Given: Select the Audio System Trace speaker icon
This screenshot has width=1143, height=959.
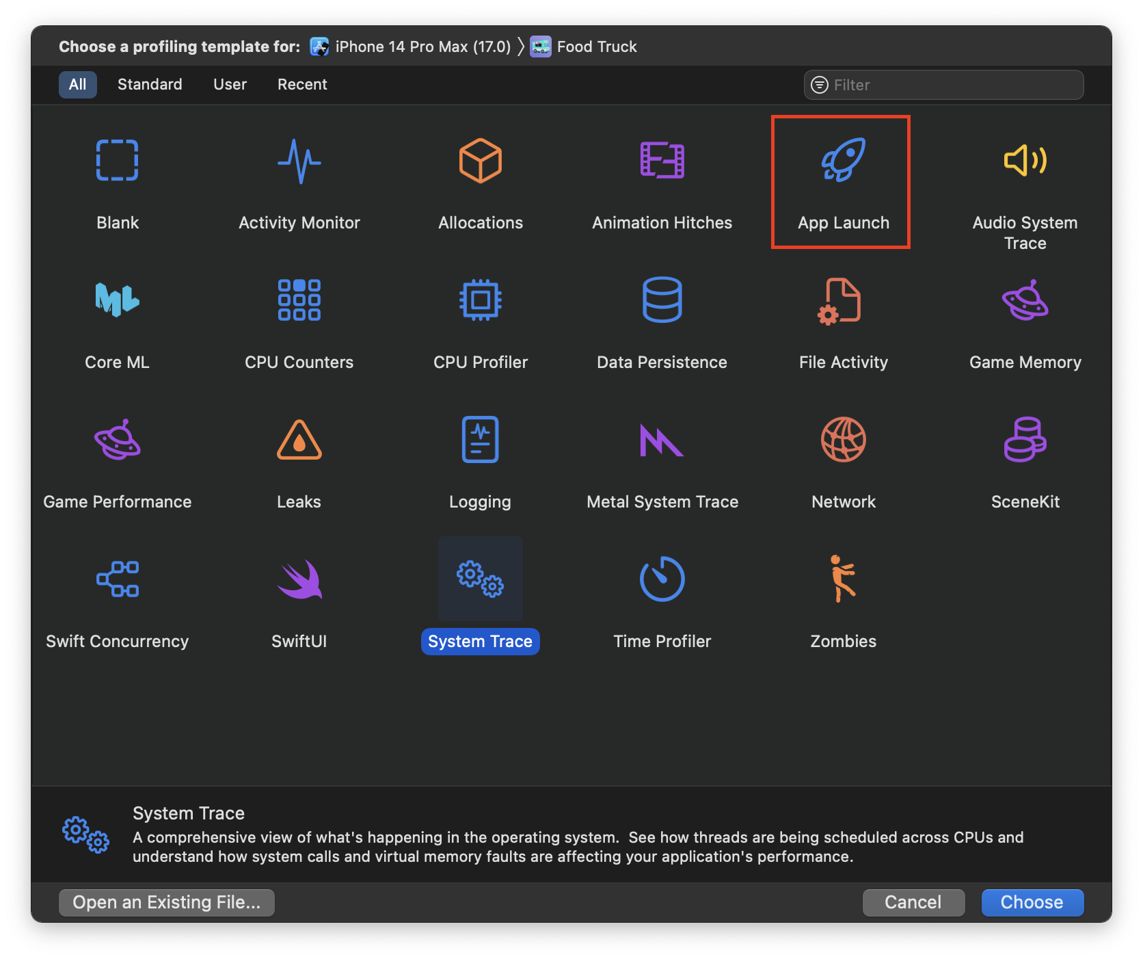Looking at the screenshot, I should click(x=1025, y=161).
